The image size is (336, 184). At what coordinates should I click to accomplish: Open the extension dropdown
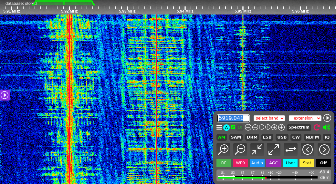coord(305,118)
